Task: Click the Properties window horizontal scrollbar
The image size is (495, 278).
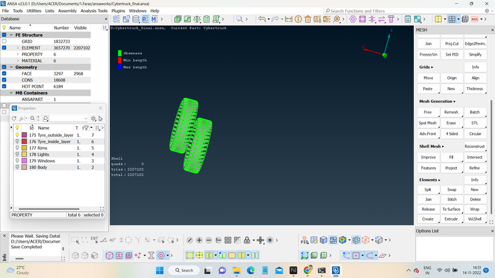Action: [49, 209]
